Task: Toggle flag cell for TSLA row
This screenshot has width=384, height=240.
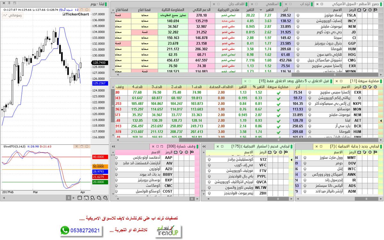Action: [375, 15]
